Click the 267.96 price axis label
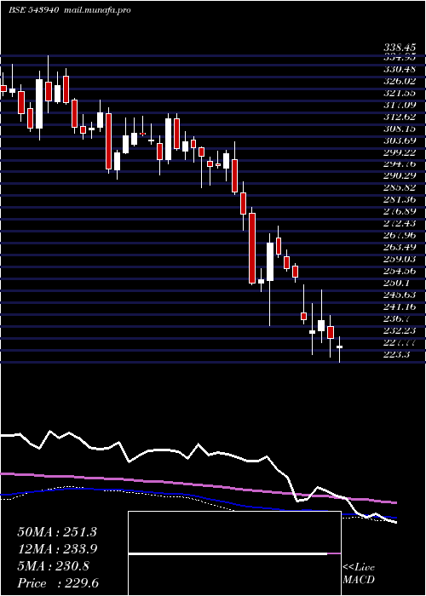Image resolution: width=426 pixels, height=596 pixels. 399,235
